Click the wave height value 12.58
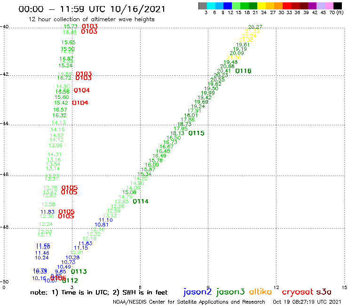The width and height of the screenshot is (348, 306). (x=48, y=204)
